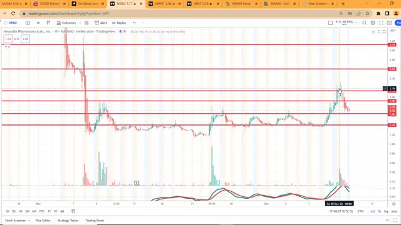Select the 1M date range
This screenshot has width=401, height=225.
pos(21,211)
